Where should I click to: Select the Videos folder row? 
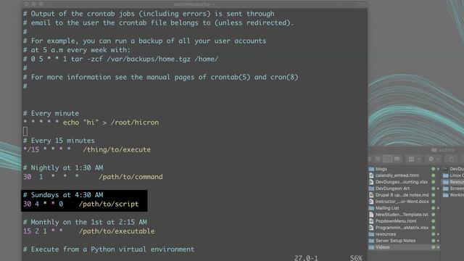[x=405, y=247]
